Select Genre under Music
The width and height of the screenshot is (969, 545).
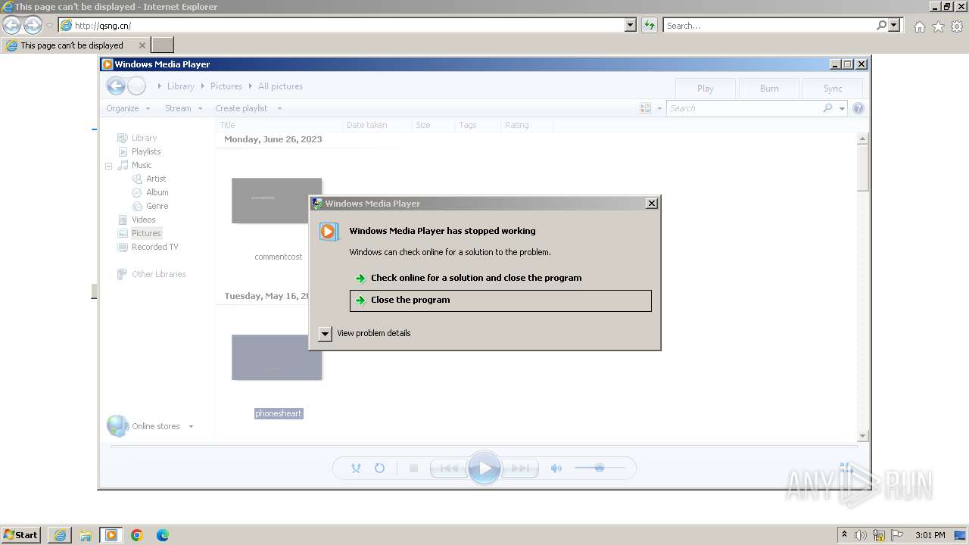pos(157,206)
